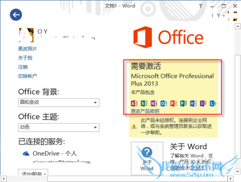Open 关于我 link
The image size is (241, 182).
tap(25, 58)
